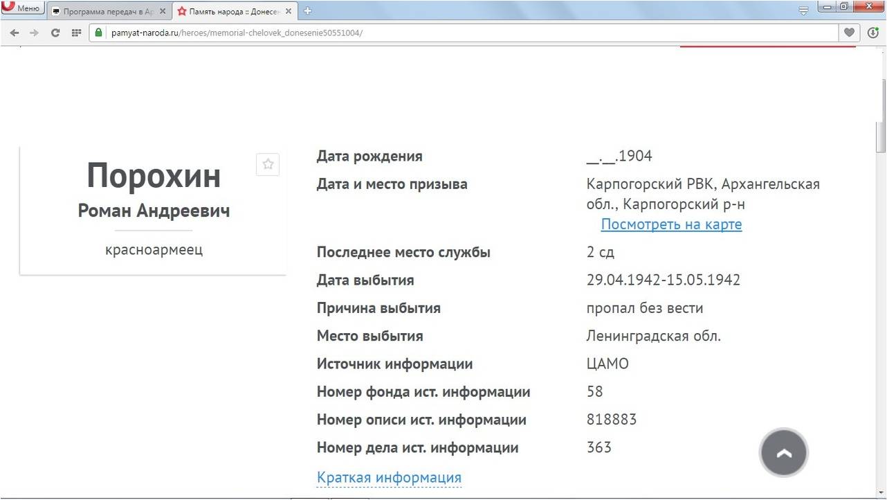Open a new tab with plus icon
This screenshot has height=500, width=887.
[308, 10]
